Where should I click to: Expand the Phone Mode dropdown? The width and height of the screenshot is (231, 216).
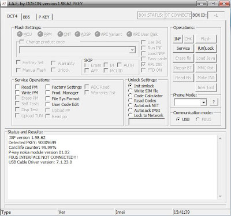[x=203, y=102]
